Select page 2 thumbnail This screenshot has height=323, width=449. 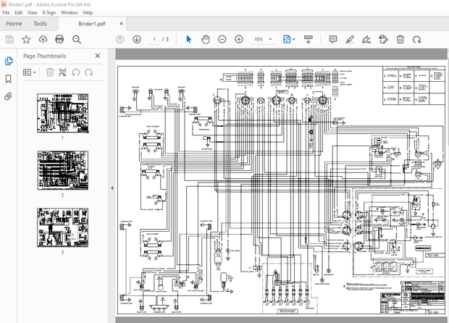pyautogui.click(x=63, y=170)
